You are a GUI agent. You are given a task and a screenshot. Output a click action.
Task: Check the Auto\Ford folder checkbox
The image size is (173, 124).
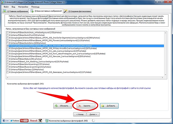pos(7,35)
